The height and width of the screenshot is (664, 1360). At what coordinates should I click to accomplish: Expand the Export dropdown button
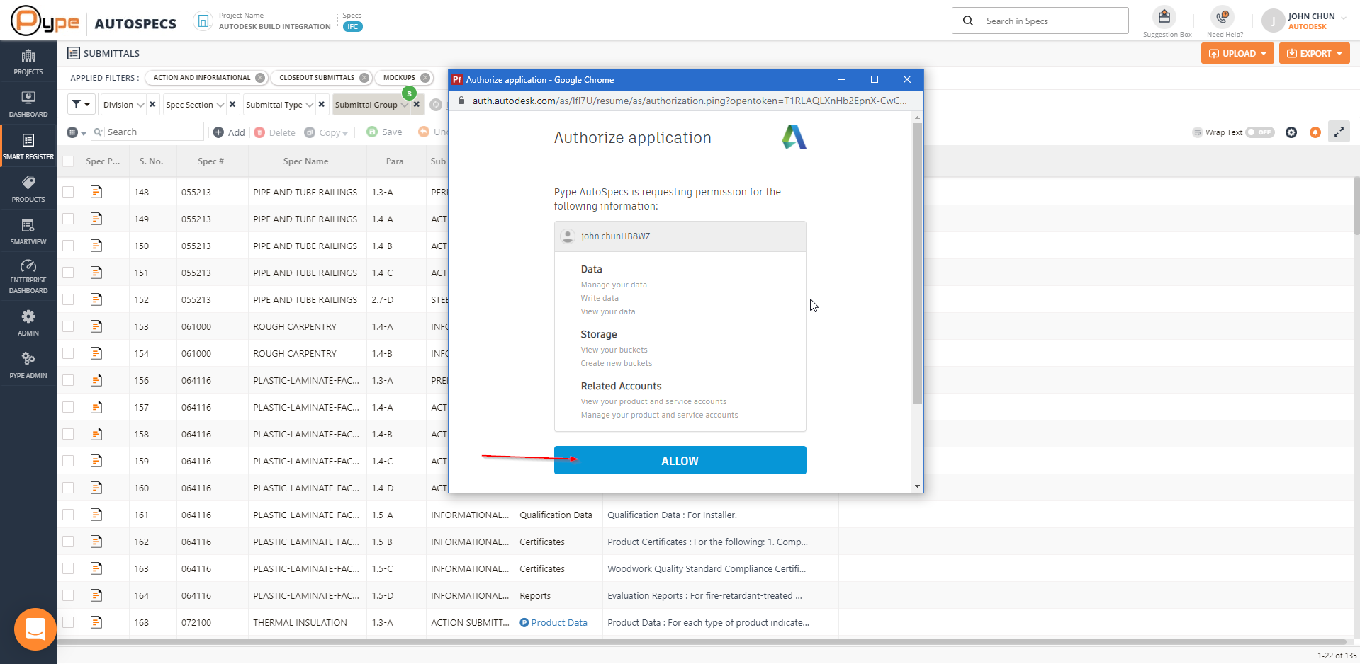pos(1315,53)
